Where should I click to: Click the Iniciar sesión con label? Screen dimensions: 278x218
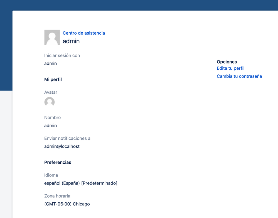[x=62, y=55]
